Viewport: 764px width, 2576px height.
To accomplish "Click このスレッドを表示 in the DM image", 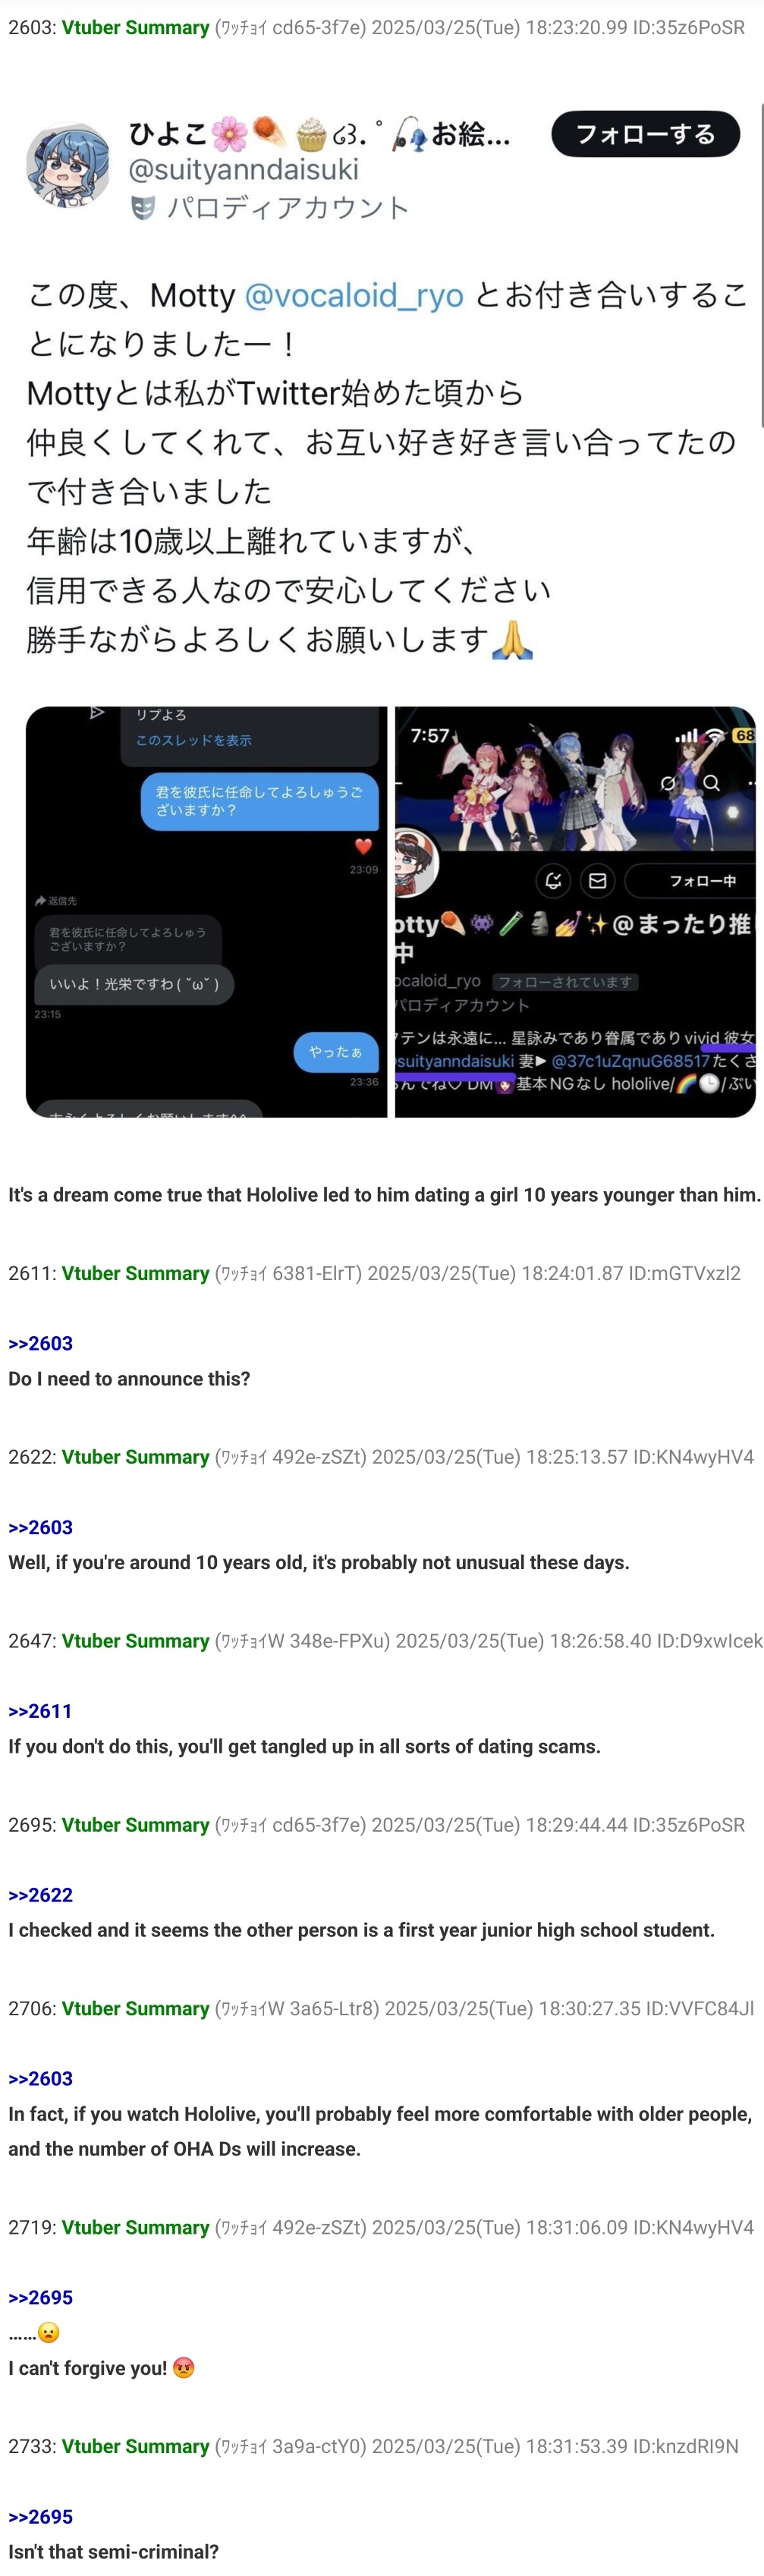I will (193, 740).
